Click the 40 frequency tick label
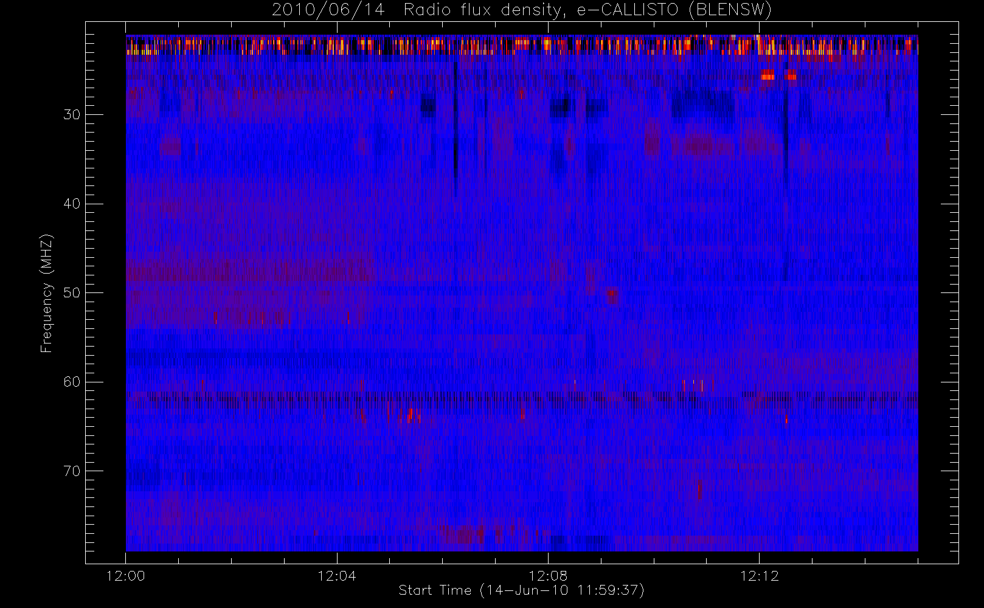 pyautogui.click(x=72, y=204)
